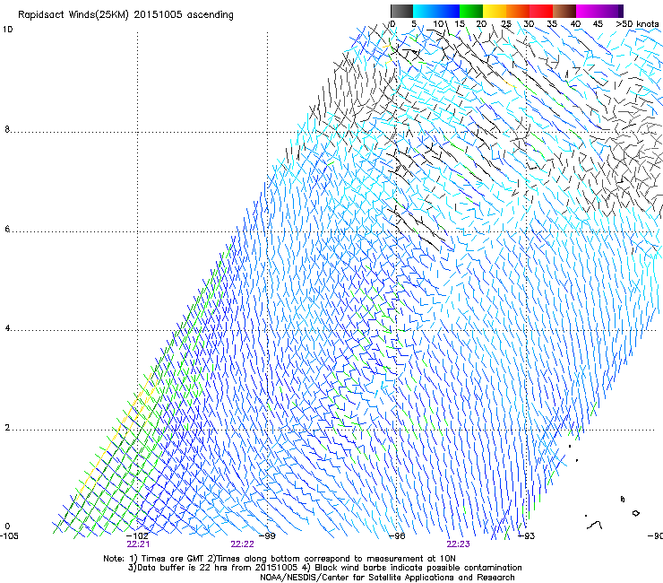This screenshot has width=663, height=583.
Task: Click the '>50 knots' legend label
Action: (x=637, y=24)
